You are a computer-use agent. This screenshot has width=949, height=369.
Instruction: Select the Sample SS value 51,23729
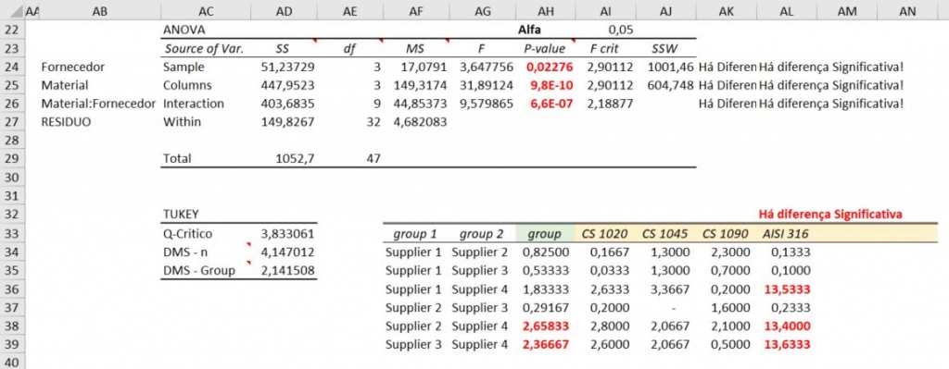[287, 67]
